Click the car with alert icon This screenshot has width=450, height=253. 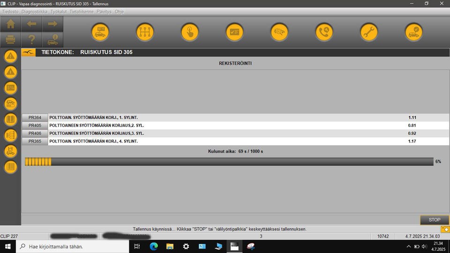[52, 39]
